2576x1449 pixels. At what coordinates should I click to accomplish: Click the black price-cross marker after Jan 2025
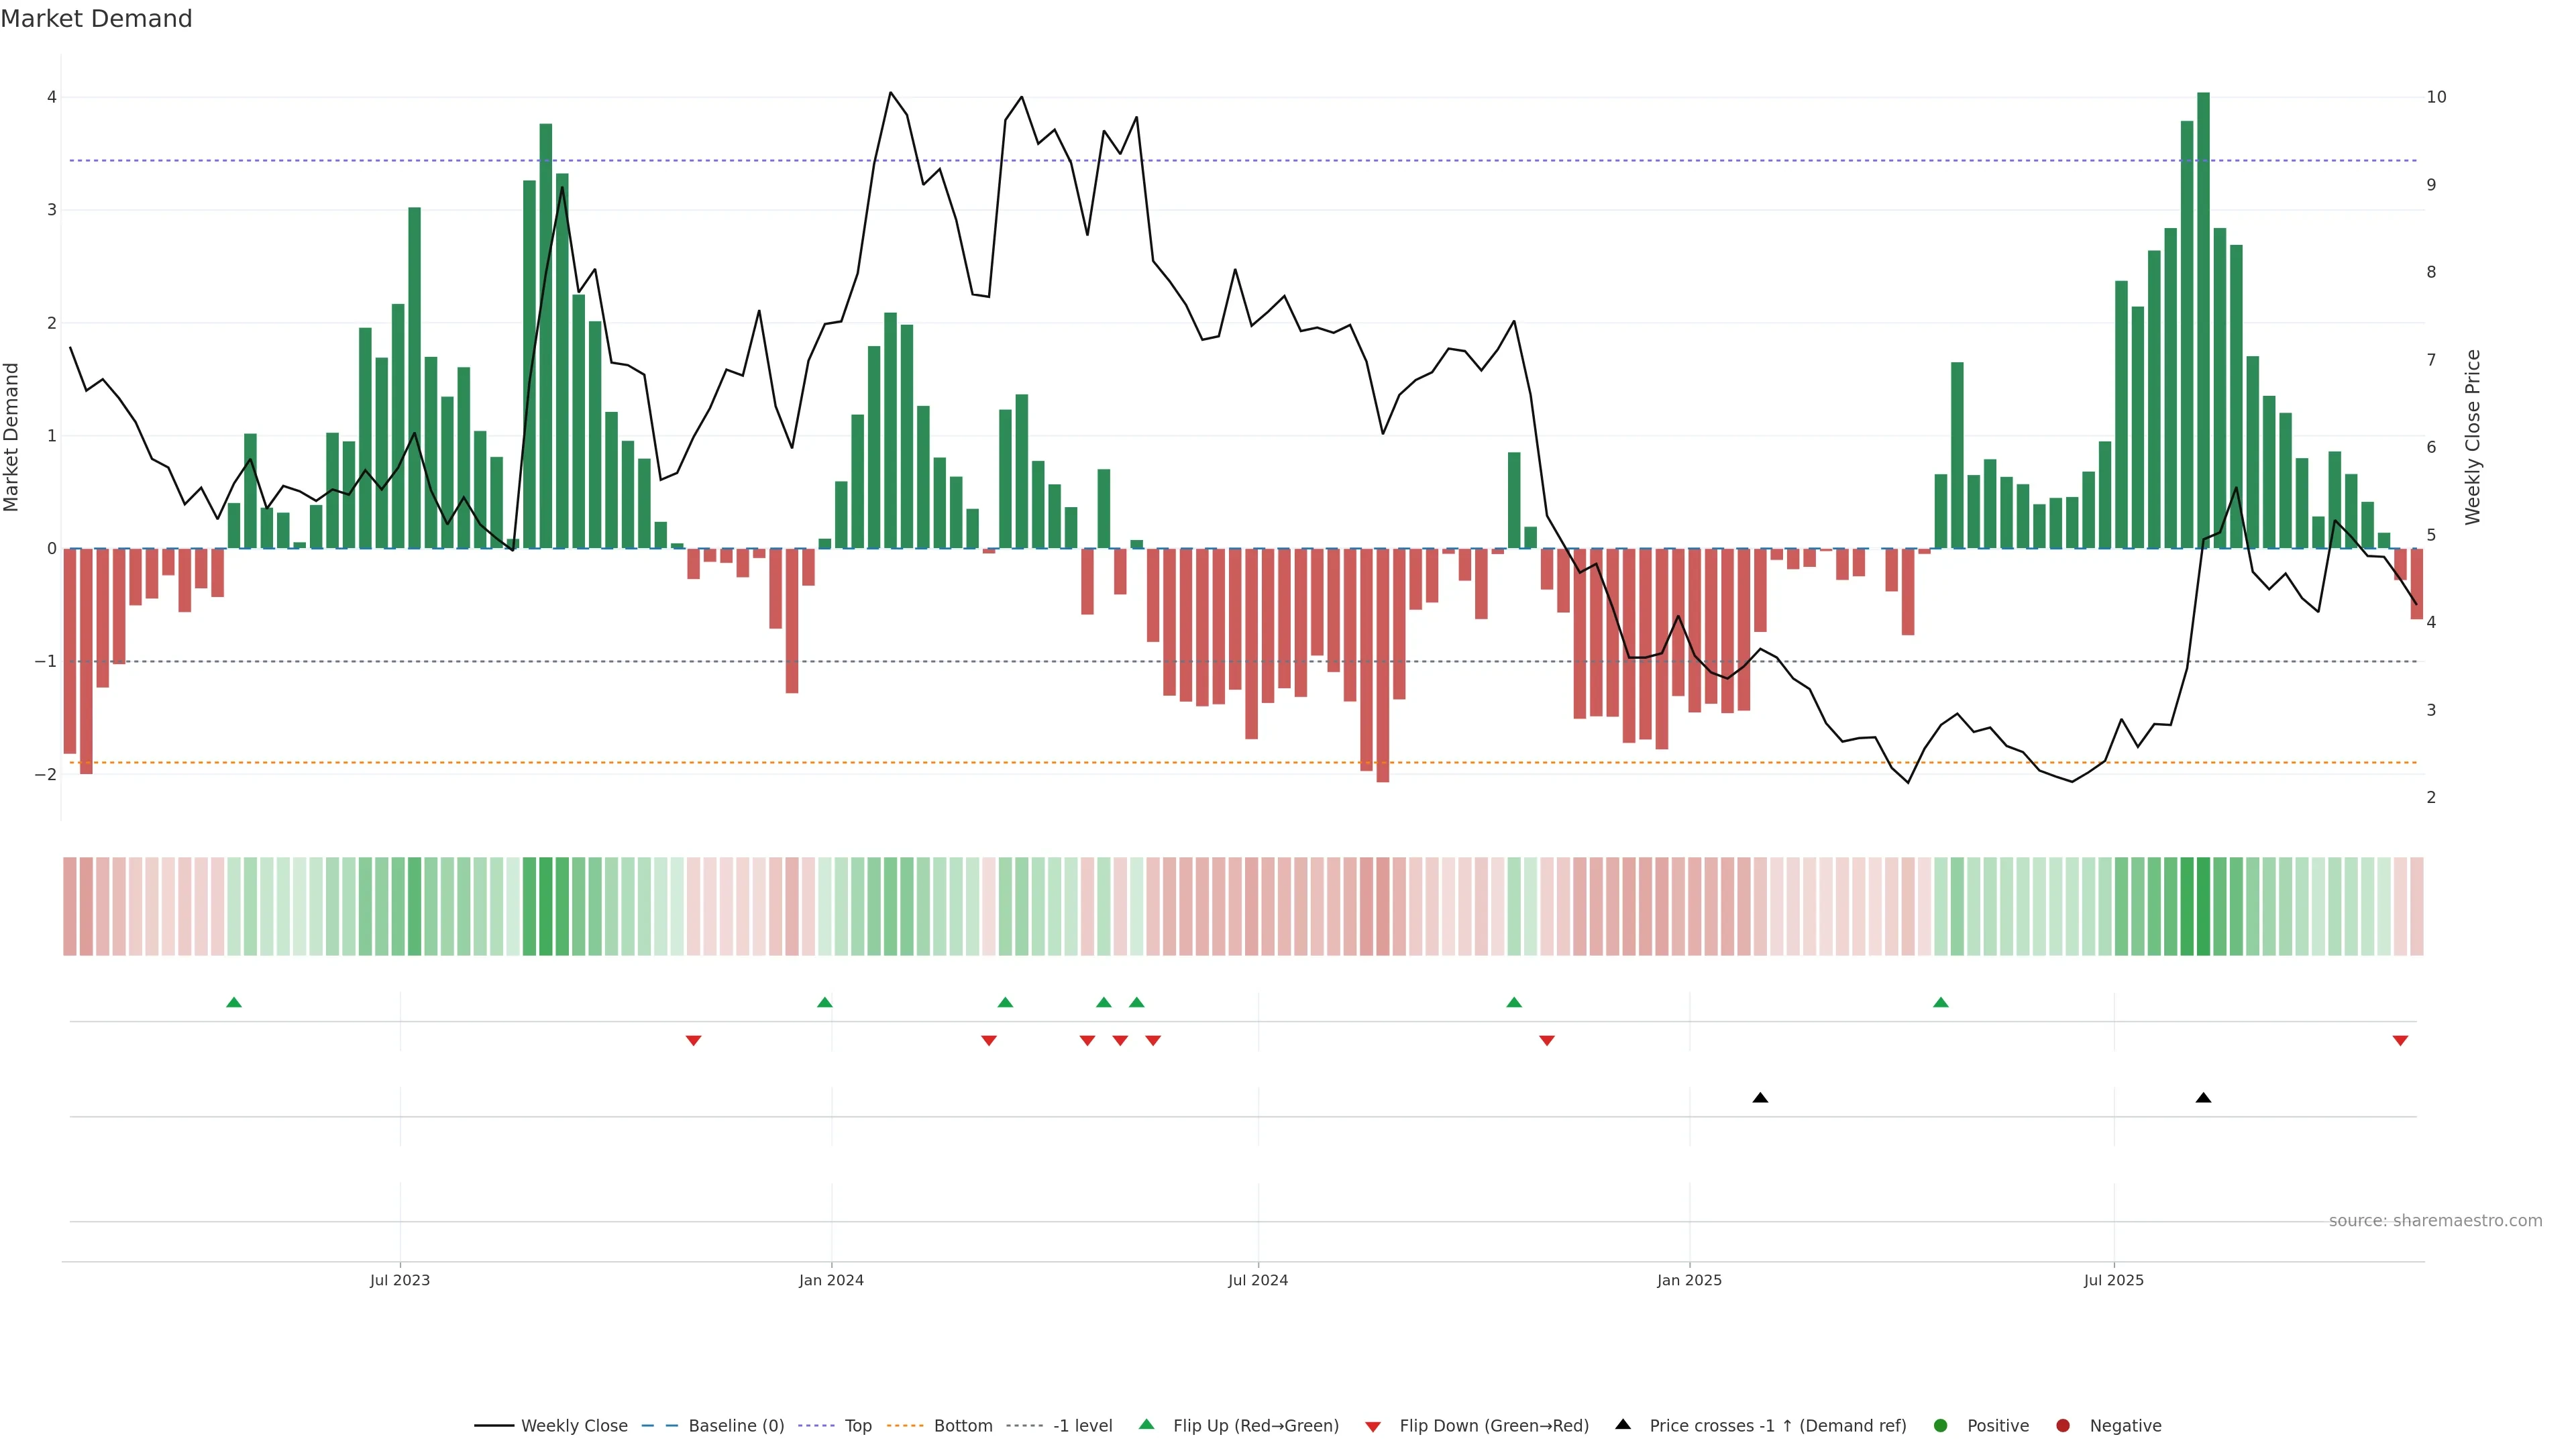click(x=1760, y=1098)
